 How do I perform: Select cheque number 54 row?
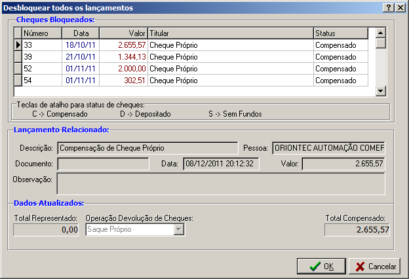(197, 81)
